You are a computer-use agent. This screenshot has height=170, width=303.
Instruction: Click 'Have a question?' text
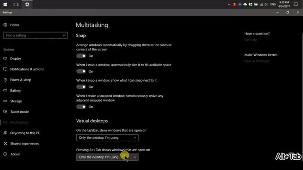(257, 34)
